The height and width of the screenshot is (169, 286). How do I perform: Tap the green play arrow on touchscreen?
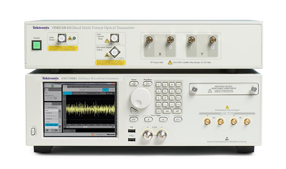[53, 86]
